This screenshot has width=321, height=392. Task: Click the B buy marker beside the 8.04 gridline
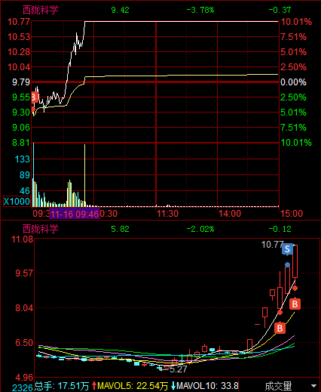click(295, 304)
